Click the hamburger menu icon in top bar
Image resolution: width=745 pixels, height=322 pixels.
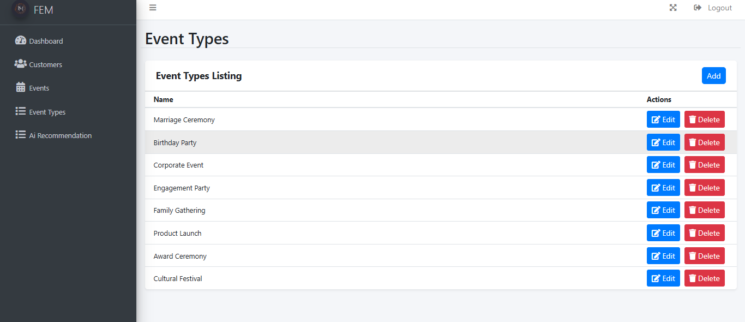tap(153, 8)
